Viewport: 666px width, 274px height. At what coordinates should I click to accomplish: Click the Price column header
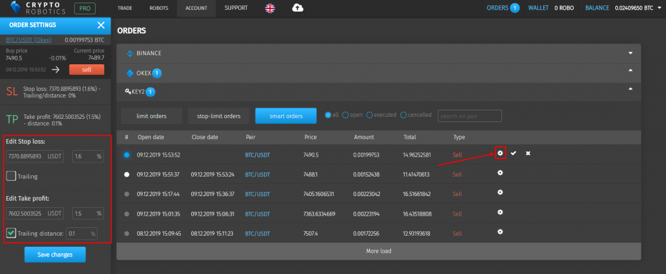[x=310, y=138]
